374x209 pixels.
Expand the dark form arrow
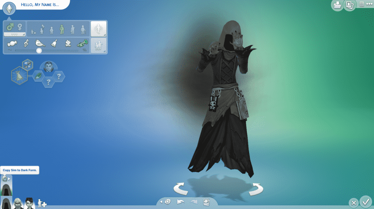[9, 178]
